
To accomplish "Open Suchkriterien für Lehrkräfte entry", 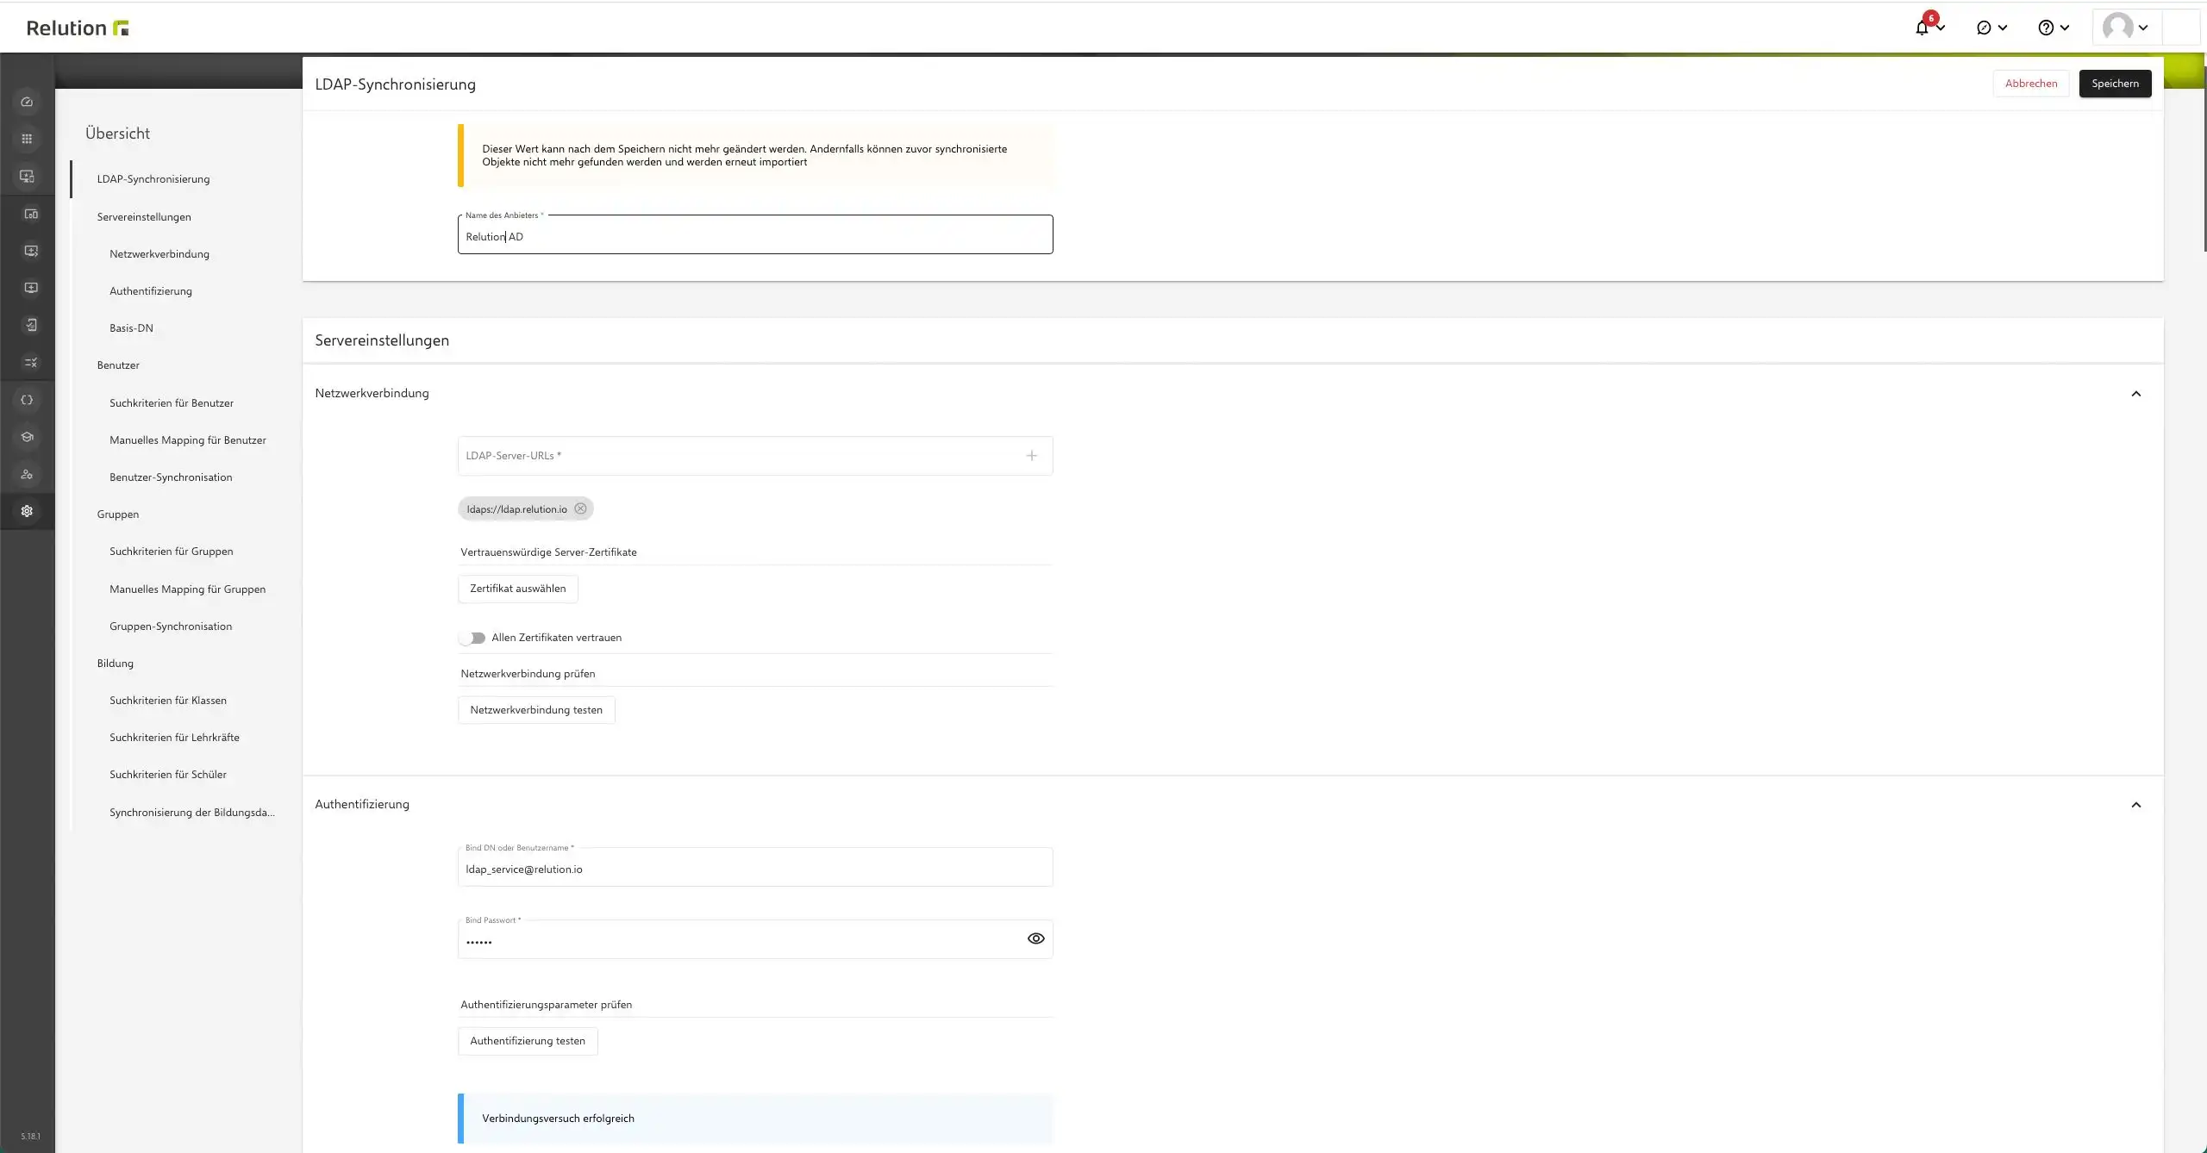I will pos(175,738).
